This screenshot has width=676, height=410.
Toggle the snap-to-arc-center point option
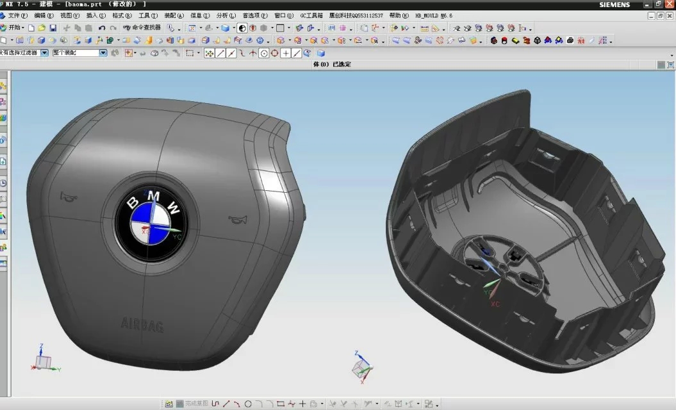pyautogui.click(x=263, y=53)
